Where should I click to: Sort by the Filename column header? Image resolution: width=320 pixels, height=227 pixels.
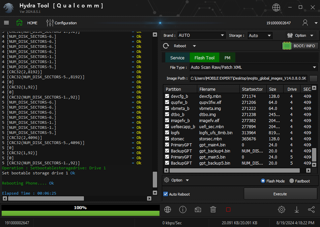(218, 89)
